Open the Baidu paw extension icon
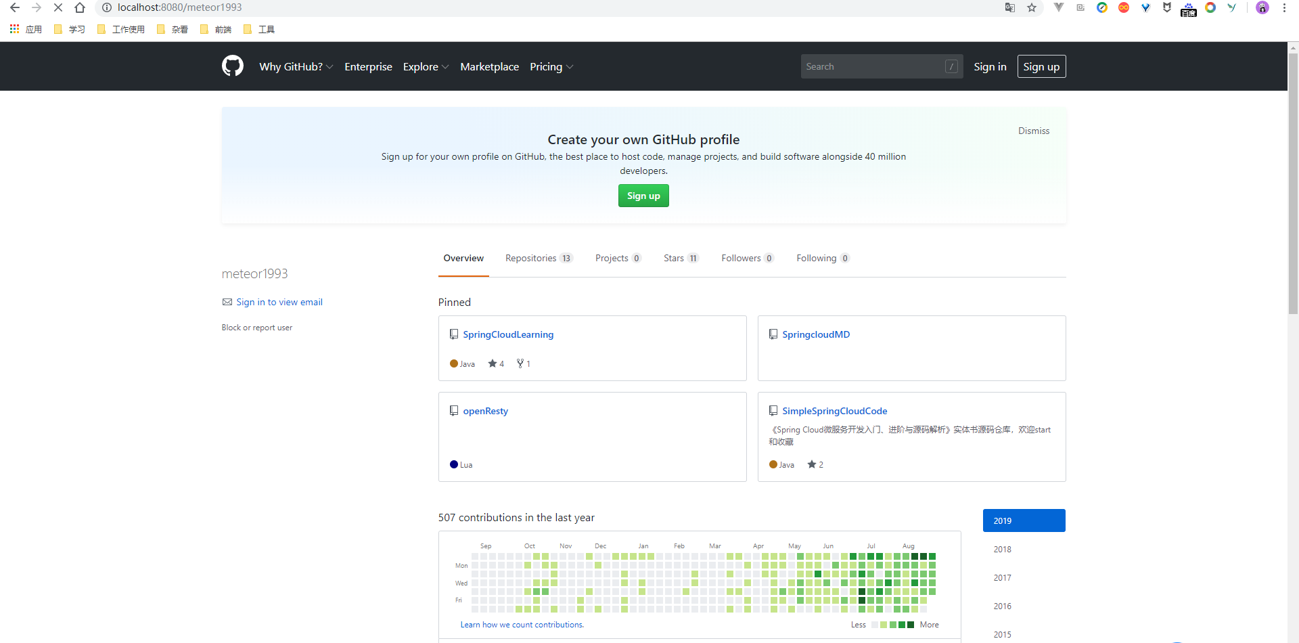1299x643 pixels. (x=1189, y=9)
